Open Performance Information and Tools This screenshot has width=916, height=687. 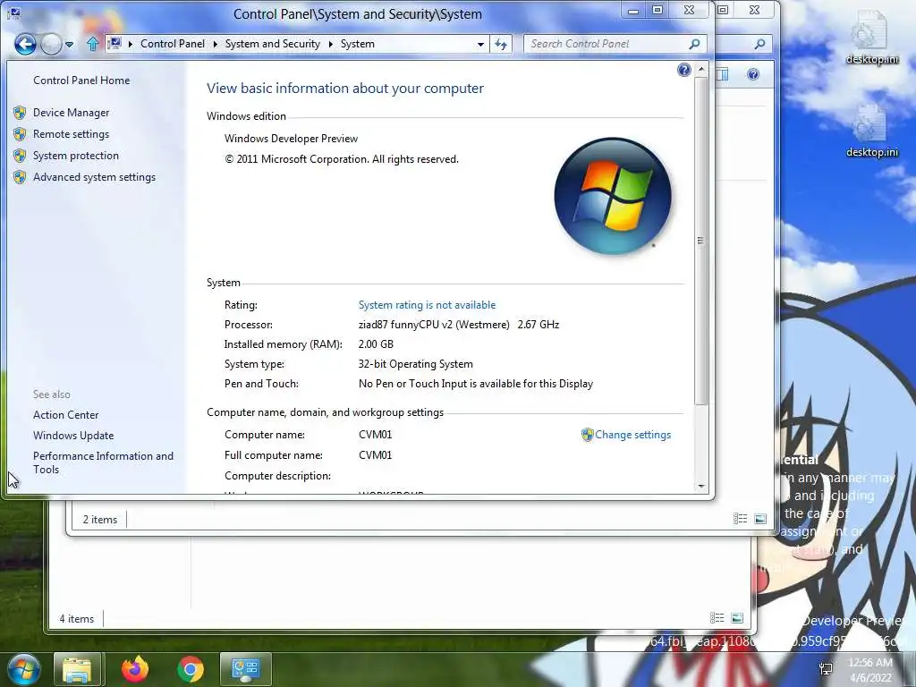pyautogui.click(x=104, y=462)
